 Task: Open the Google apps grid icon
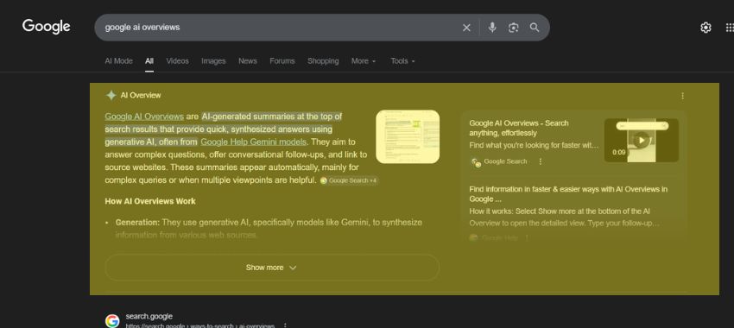(x=730, y=28)
